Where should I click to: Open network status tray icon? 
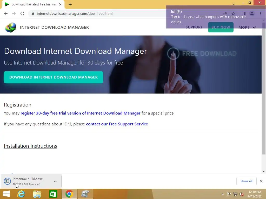(x=235, y=194)
